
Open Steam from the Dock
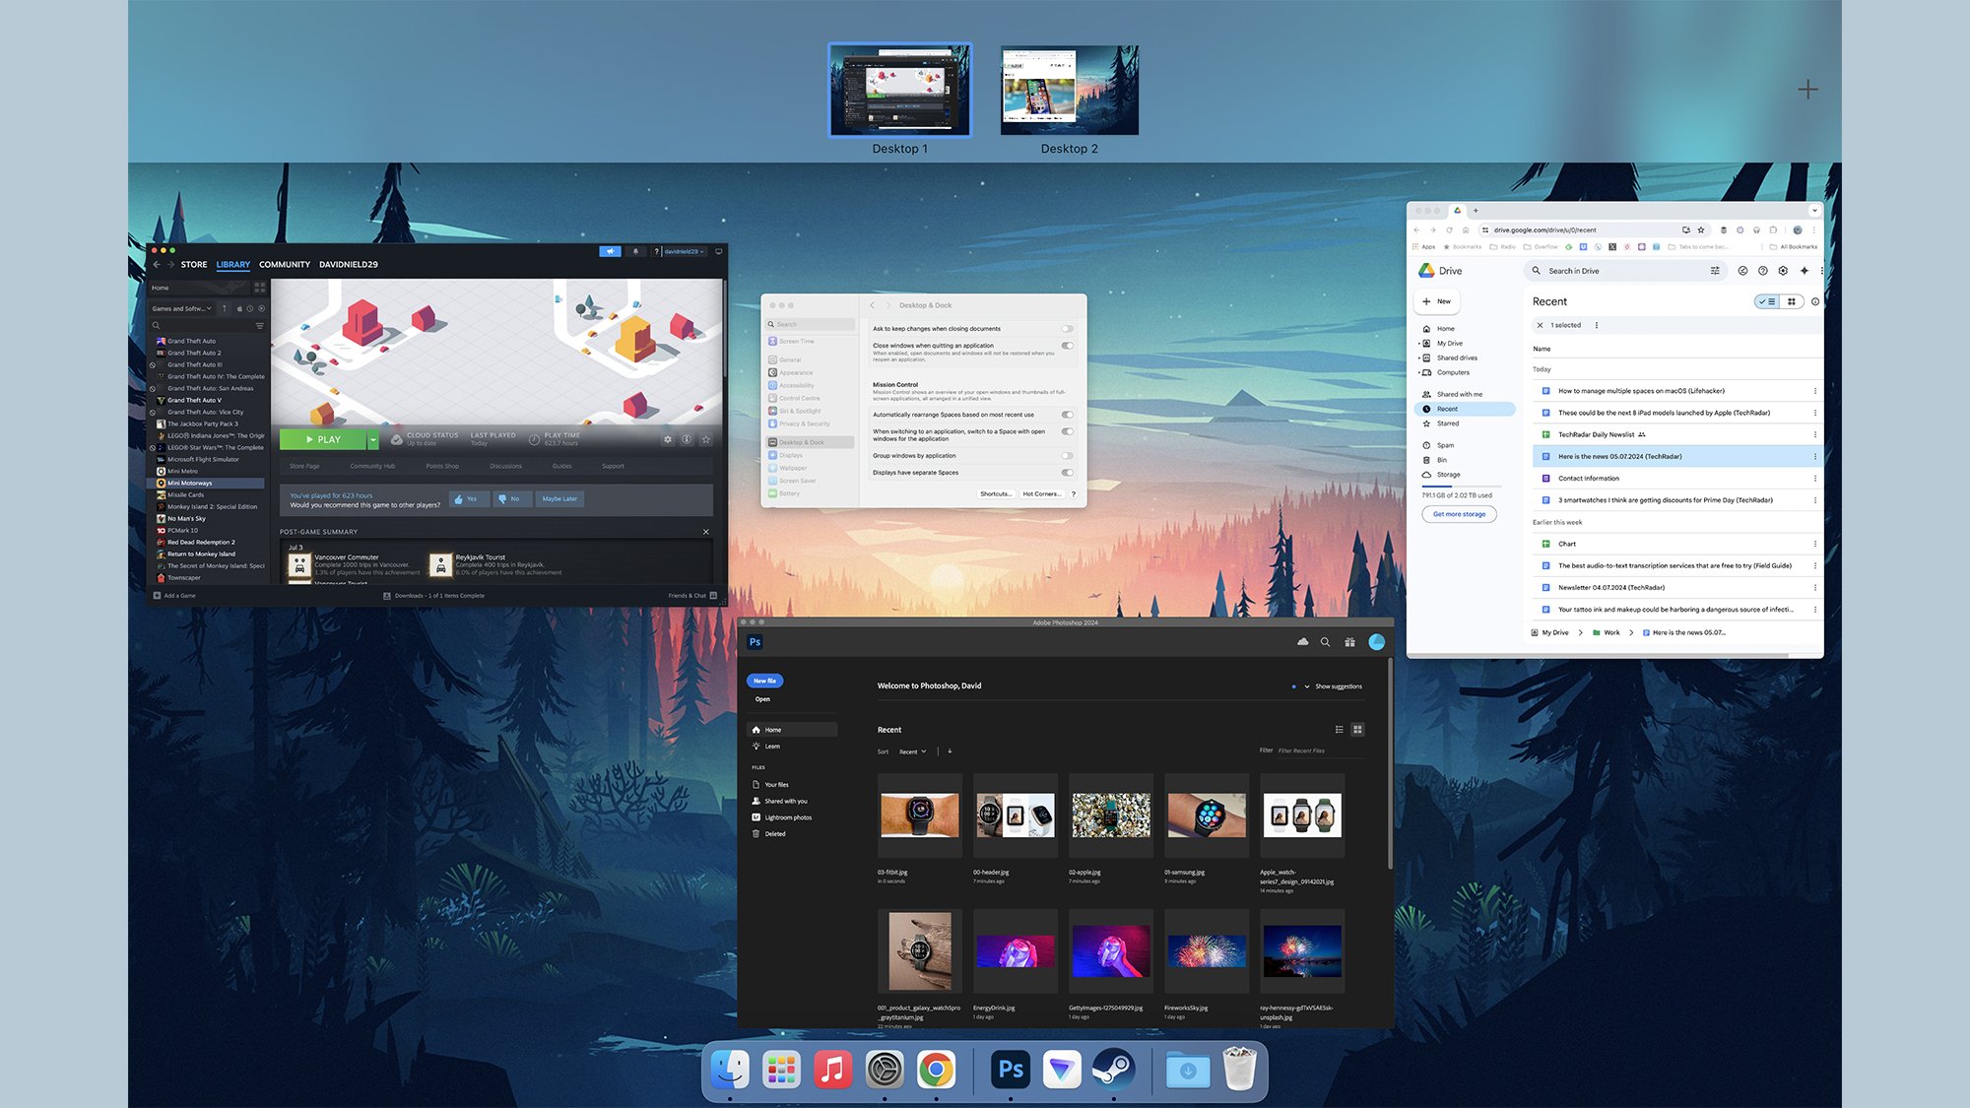click(1114, 1066)
